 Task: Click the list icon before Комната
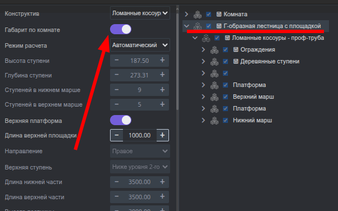219,14
